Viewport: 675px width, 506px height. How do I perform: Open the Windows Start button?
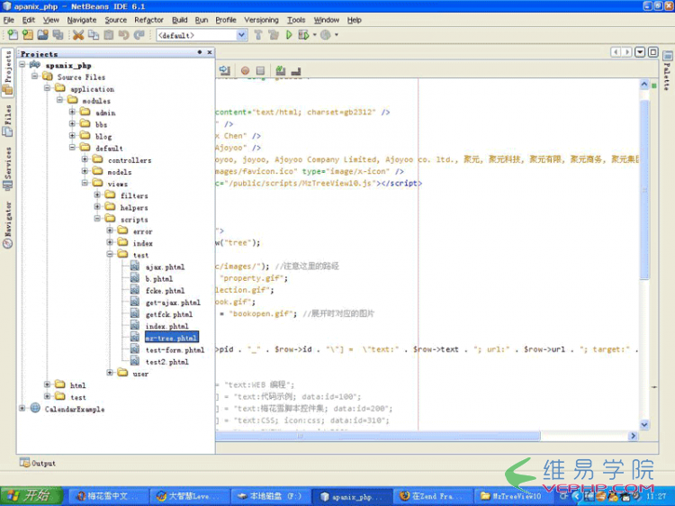(x=31, y=496)
